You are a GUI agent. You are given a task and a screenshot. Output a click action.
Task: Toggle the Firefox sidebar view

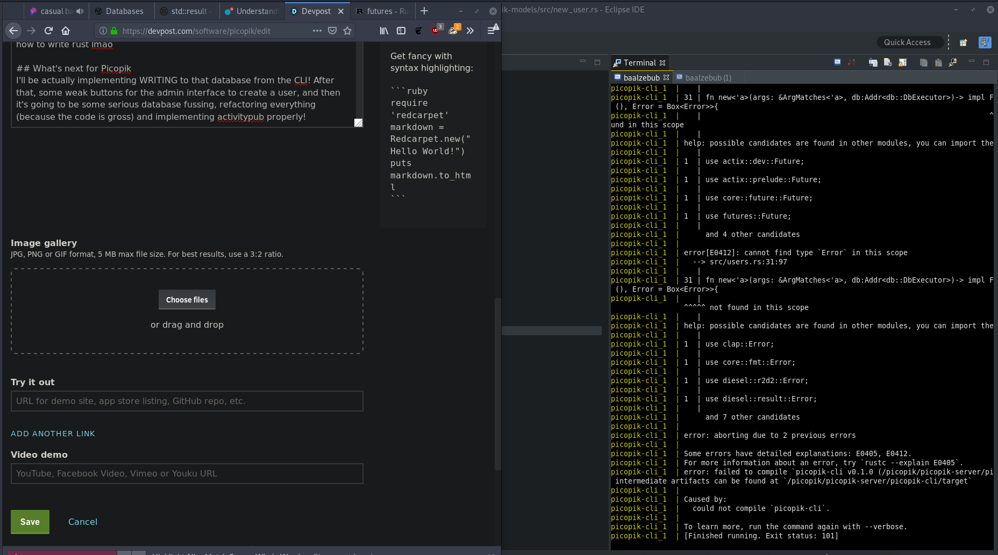(401, 31)
